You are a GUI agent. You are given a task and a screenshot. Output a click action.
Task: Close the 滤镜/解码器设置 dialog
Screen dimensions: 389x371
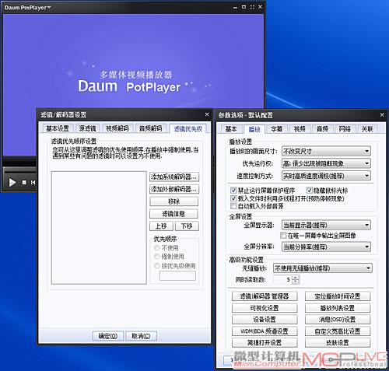tap(207, 114)
